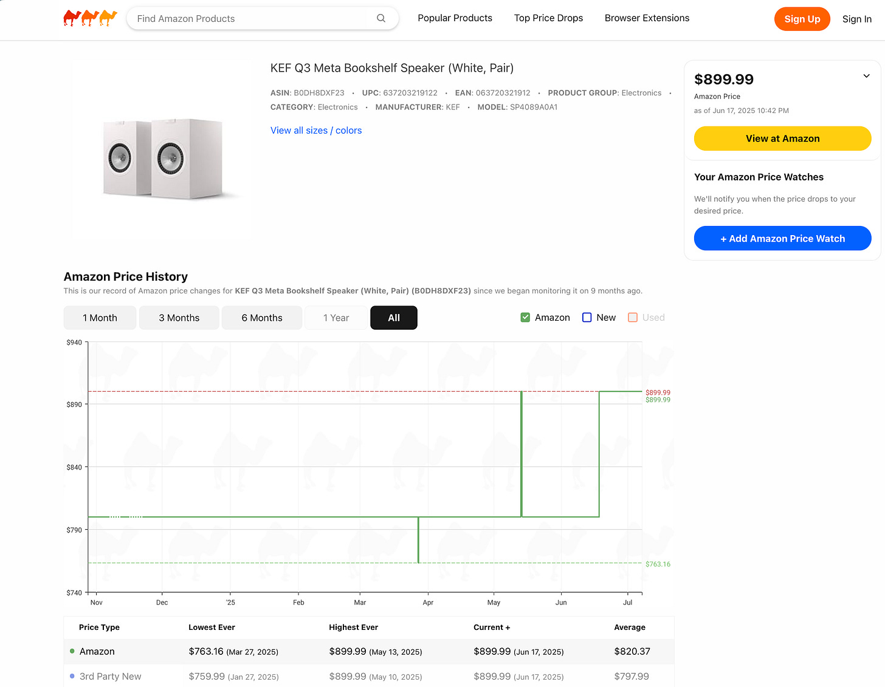This screenshot has width=885, height=687.
Task: Click the Sign Up button
Action: coord(802,19)
